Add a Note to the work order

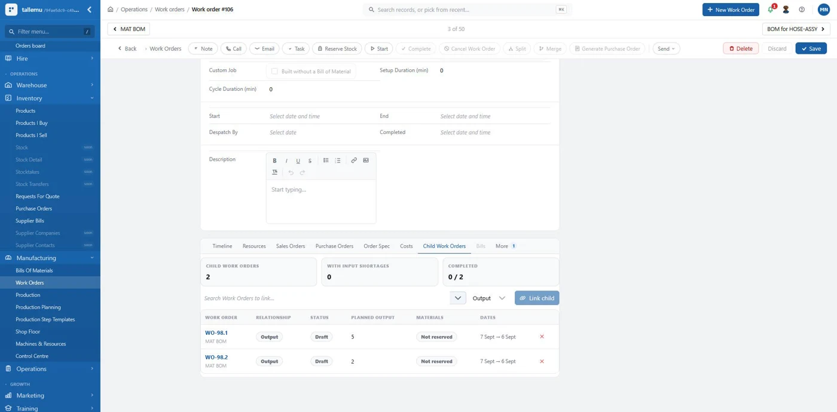click(x=203, y=48)
